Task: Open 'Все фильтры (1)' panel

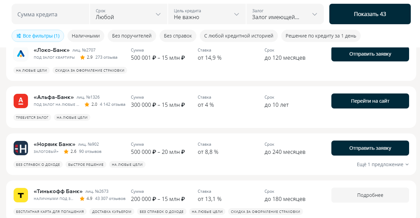Action: 38,36
